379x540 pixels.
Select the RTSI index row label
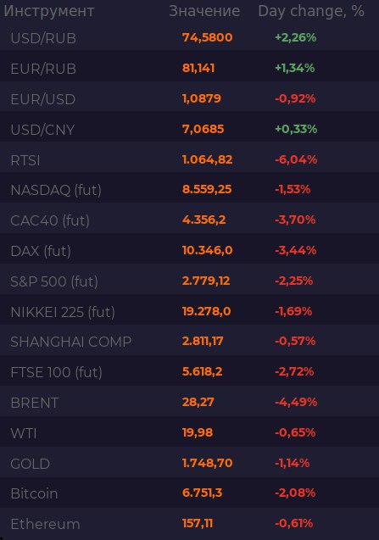25,160
